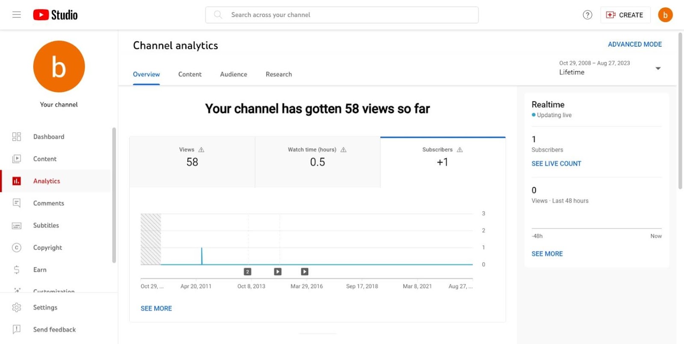This screenshot has width=684, height=344.
Task: Click the Views warning triangle icon
Action: pyautogui.click(x=201, y=150)
